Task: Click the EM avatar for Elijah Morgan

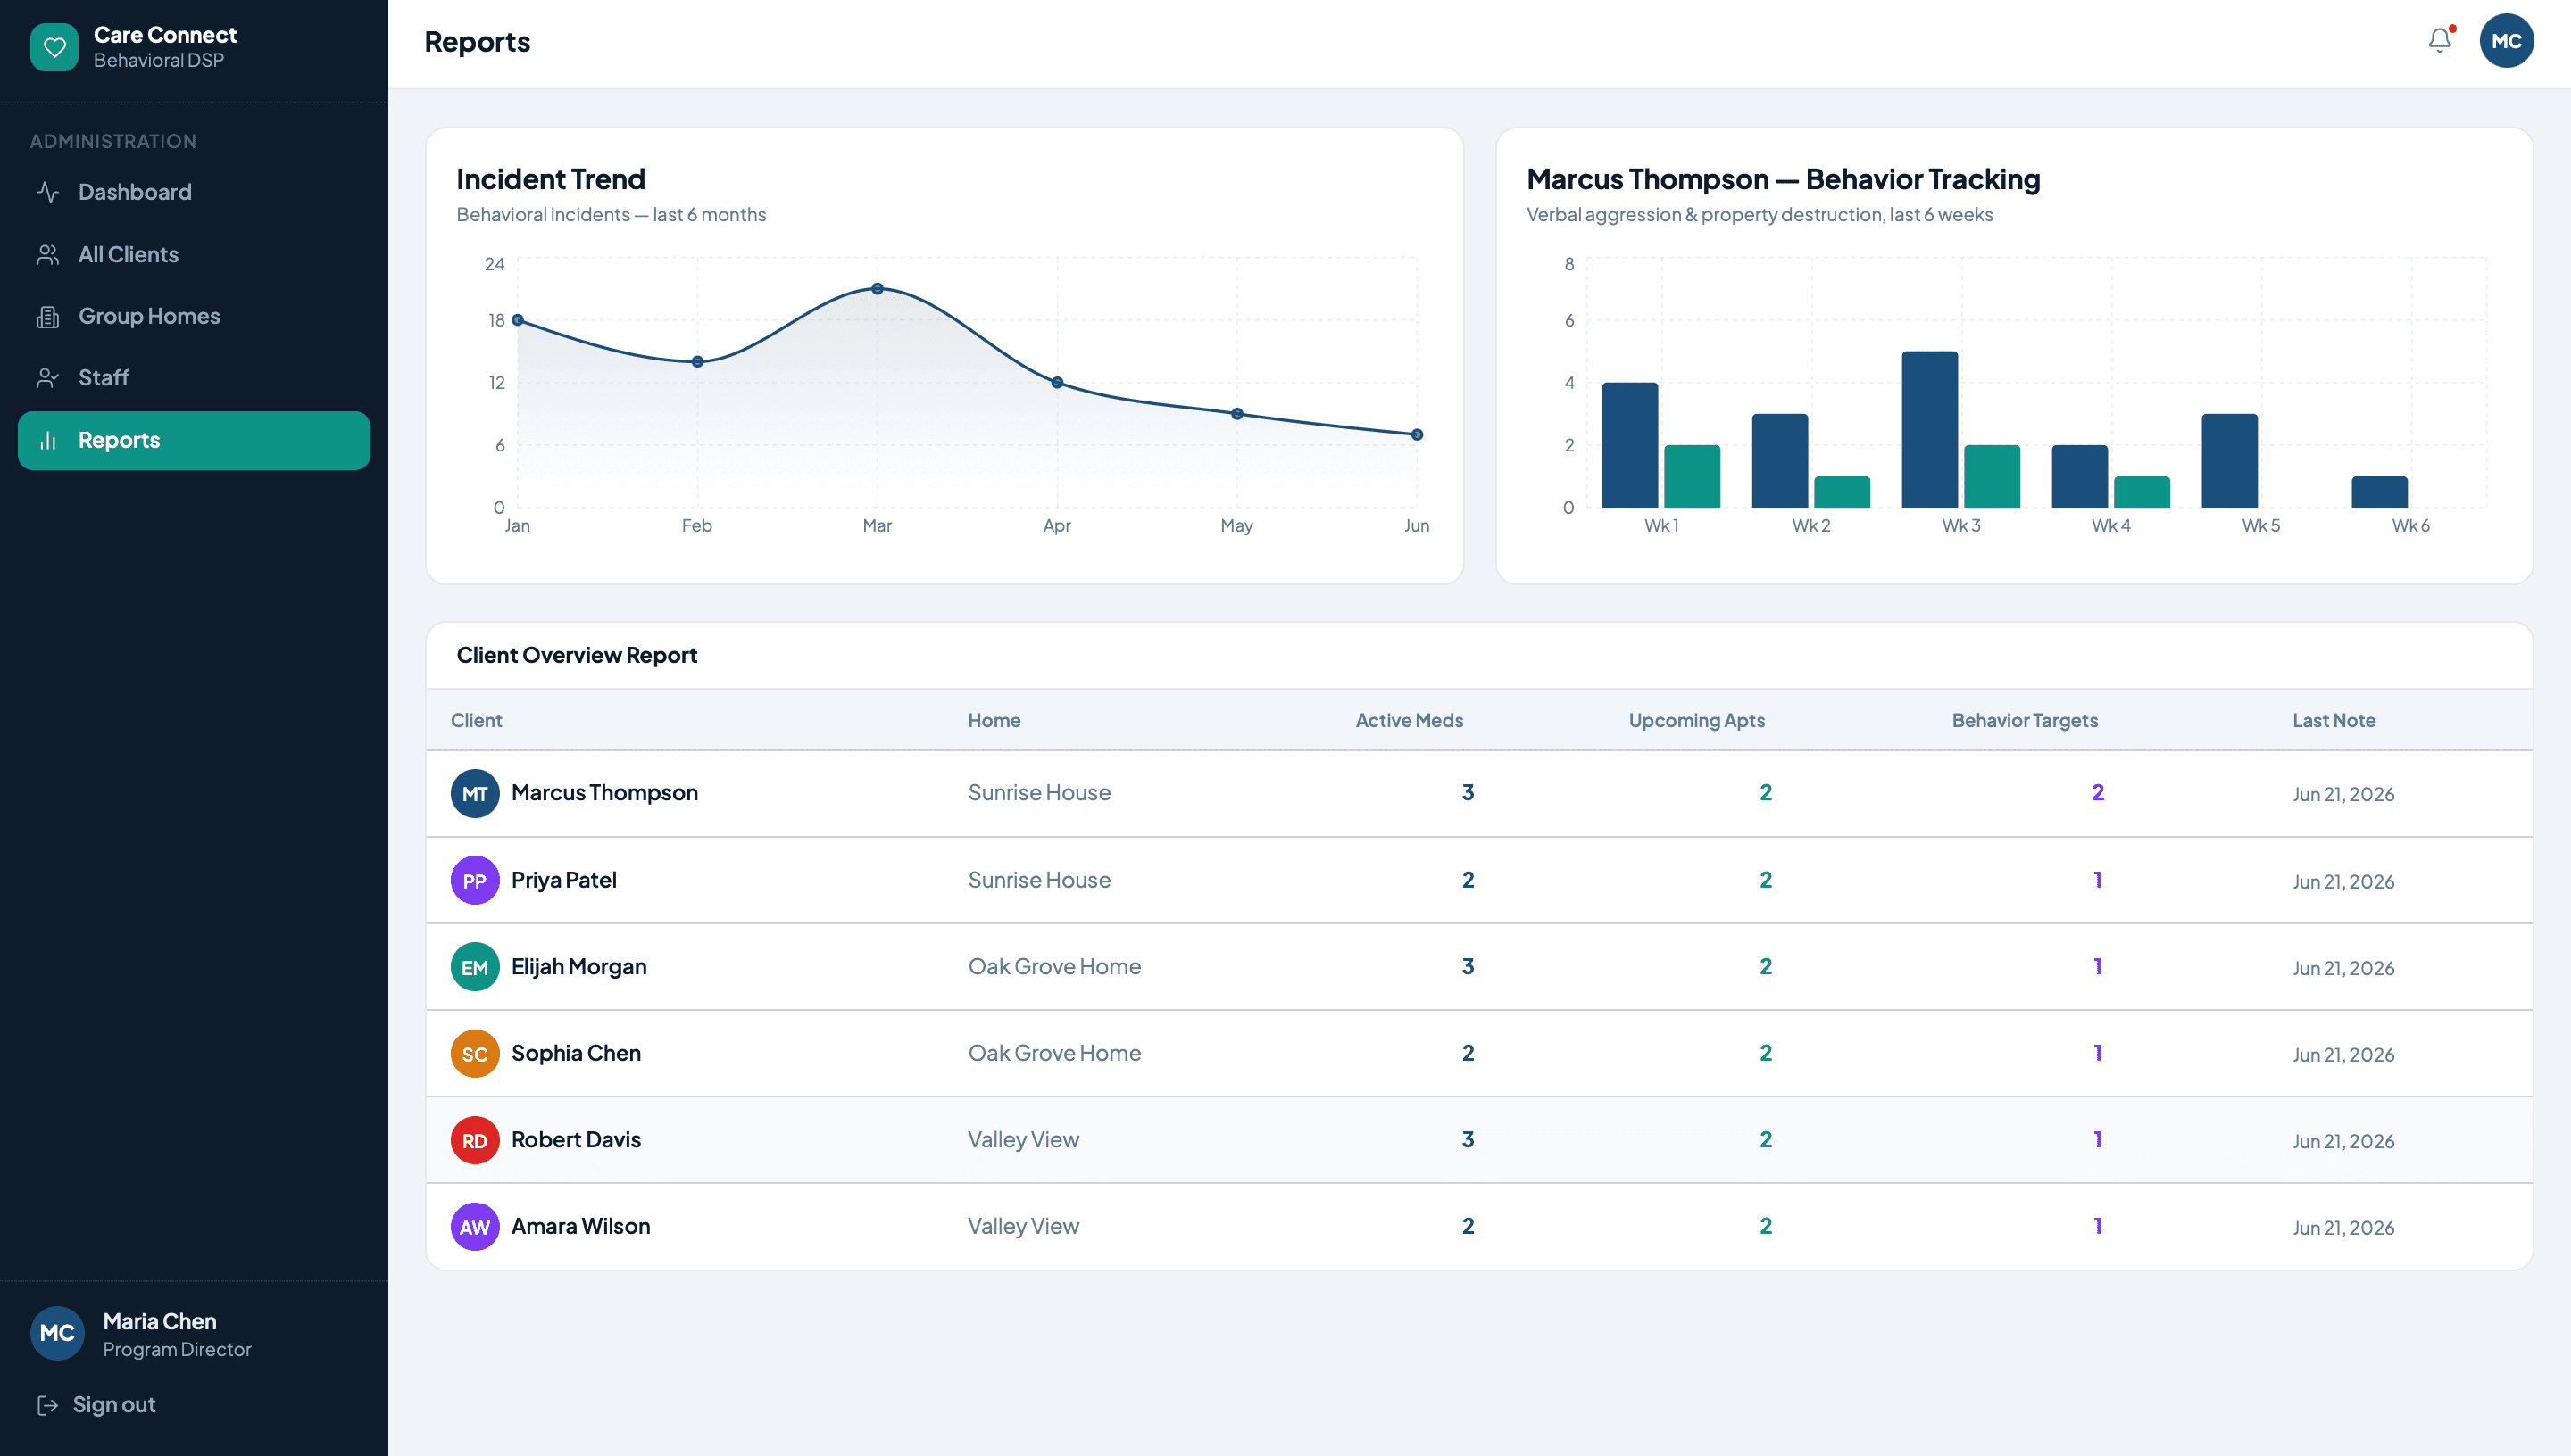Action: pos(474,967)
